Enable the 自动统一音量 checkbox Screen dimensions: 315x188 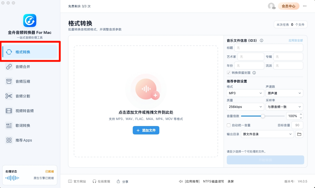click(228, 125)
